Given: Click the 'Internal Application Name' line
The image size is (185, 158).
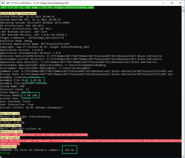Looking at the screenshot, I should point(35,44).
